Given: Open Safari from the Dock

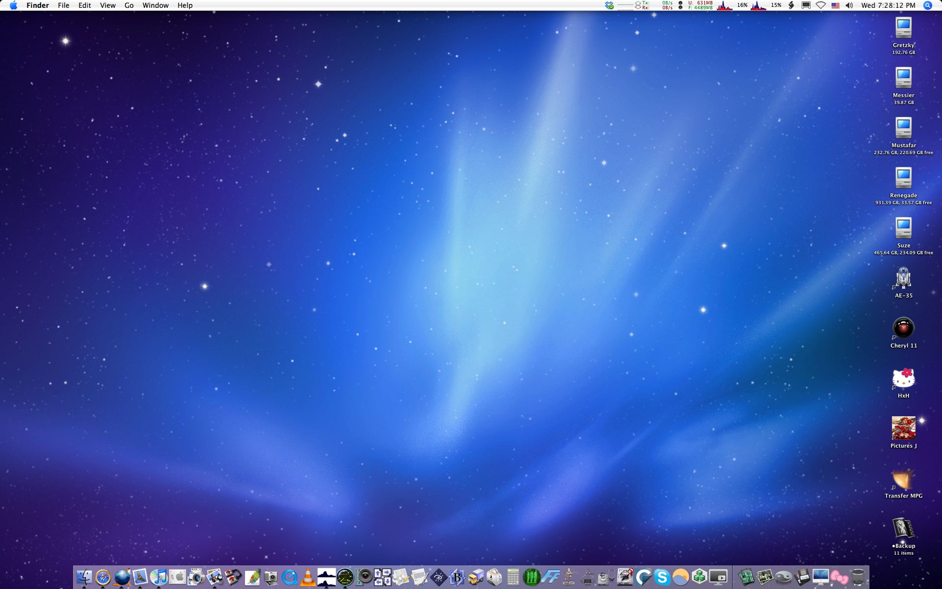Looking at the screenshot, I should pyautogui.click(x=103, y=577).
